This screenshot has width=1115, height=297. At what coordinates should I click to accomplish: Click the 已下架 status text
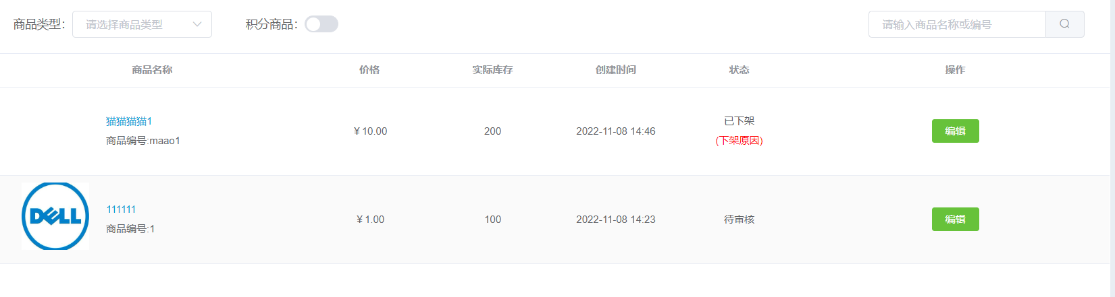(739, 121)
